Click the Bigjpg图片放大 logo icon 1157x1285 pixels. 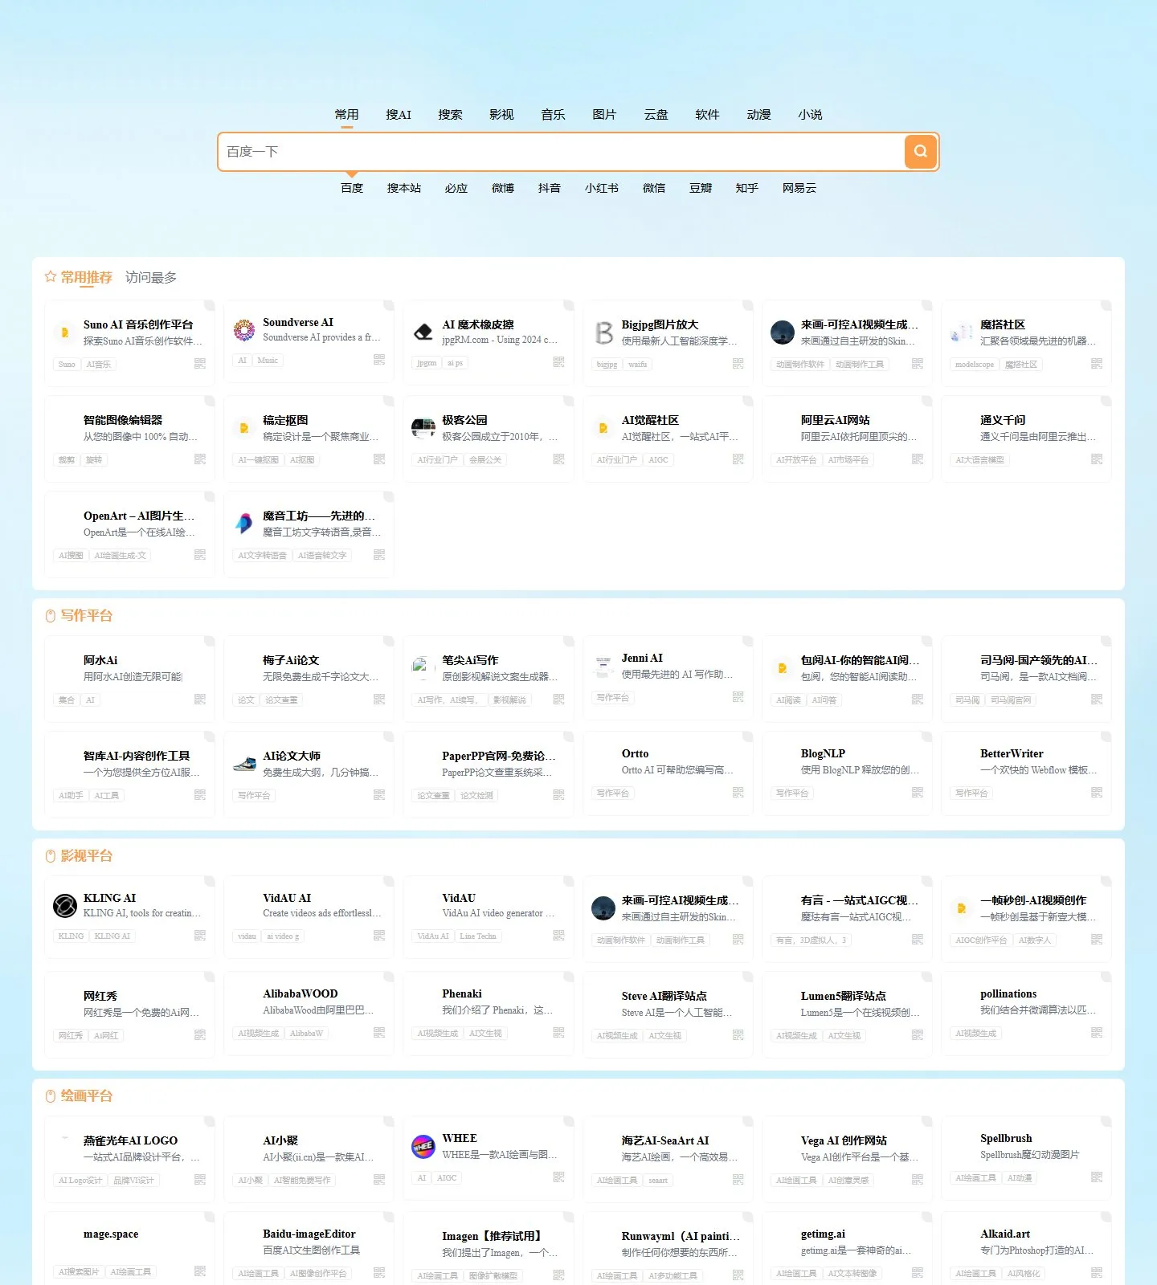click(603, 332)
